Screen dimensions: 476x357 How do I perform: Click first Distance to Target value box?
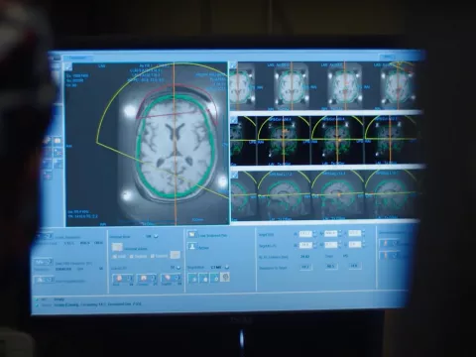305,267
